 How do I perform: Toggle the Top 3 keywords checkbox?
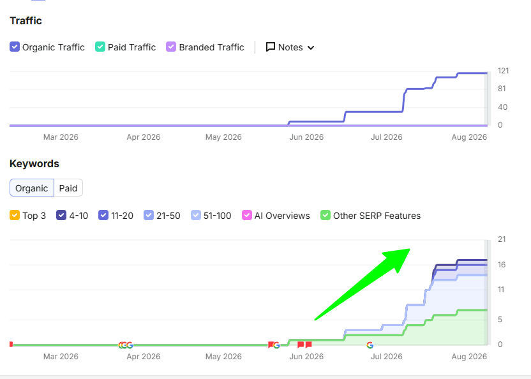tap(15, 216)
